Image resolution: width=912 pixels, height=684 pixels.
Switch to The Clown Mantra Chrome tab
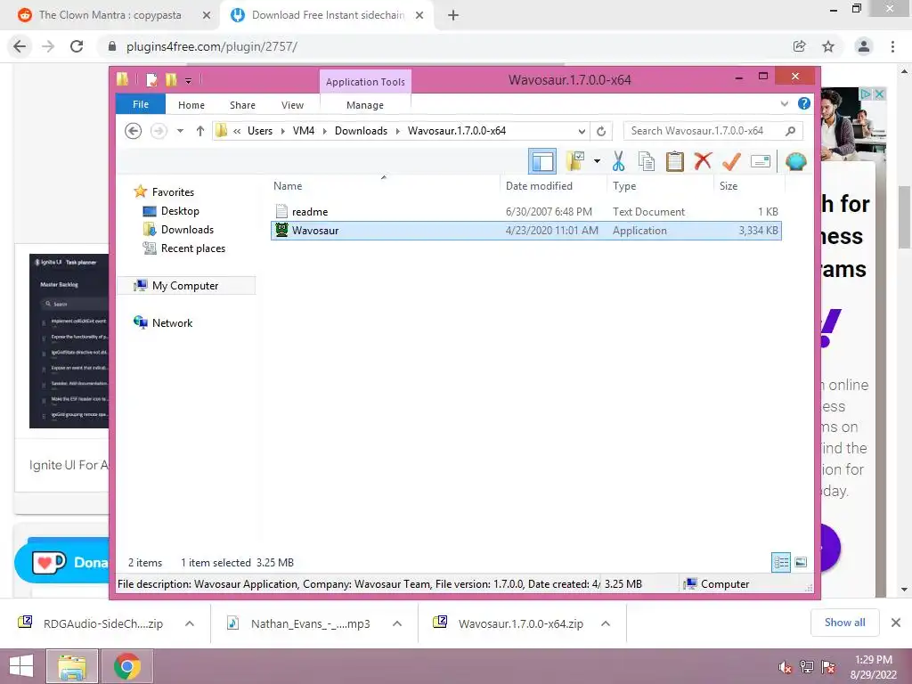coord(110,15)
